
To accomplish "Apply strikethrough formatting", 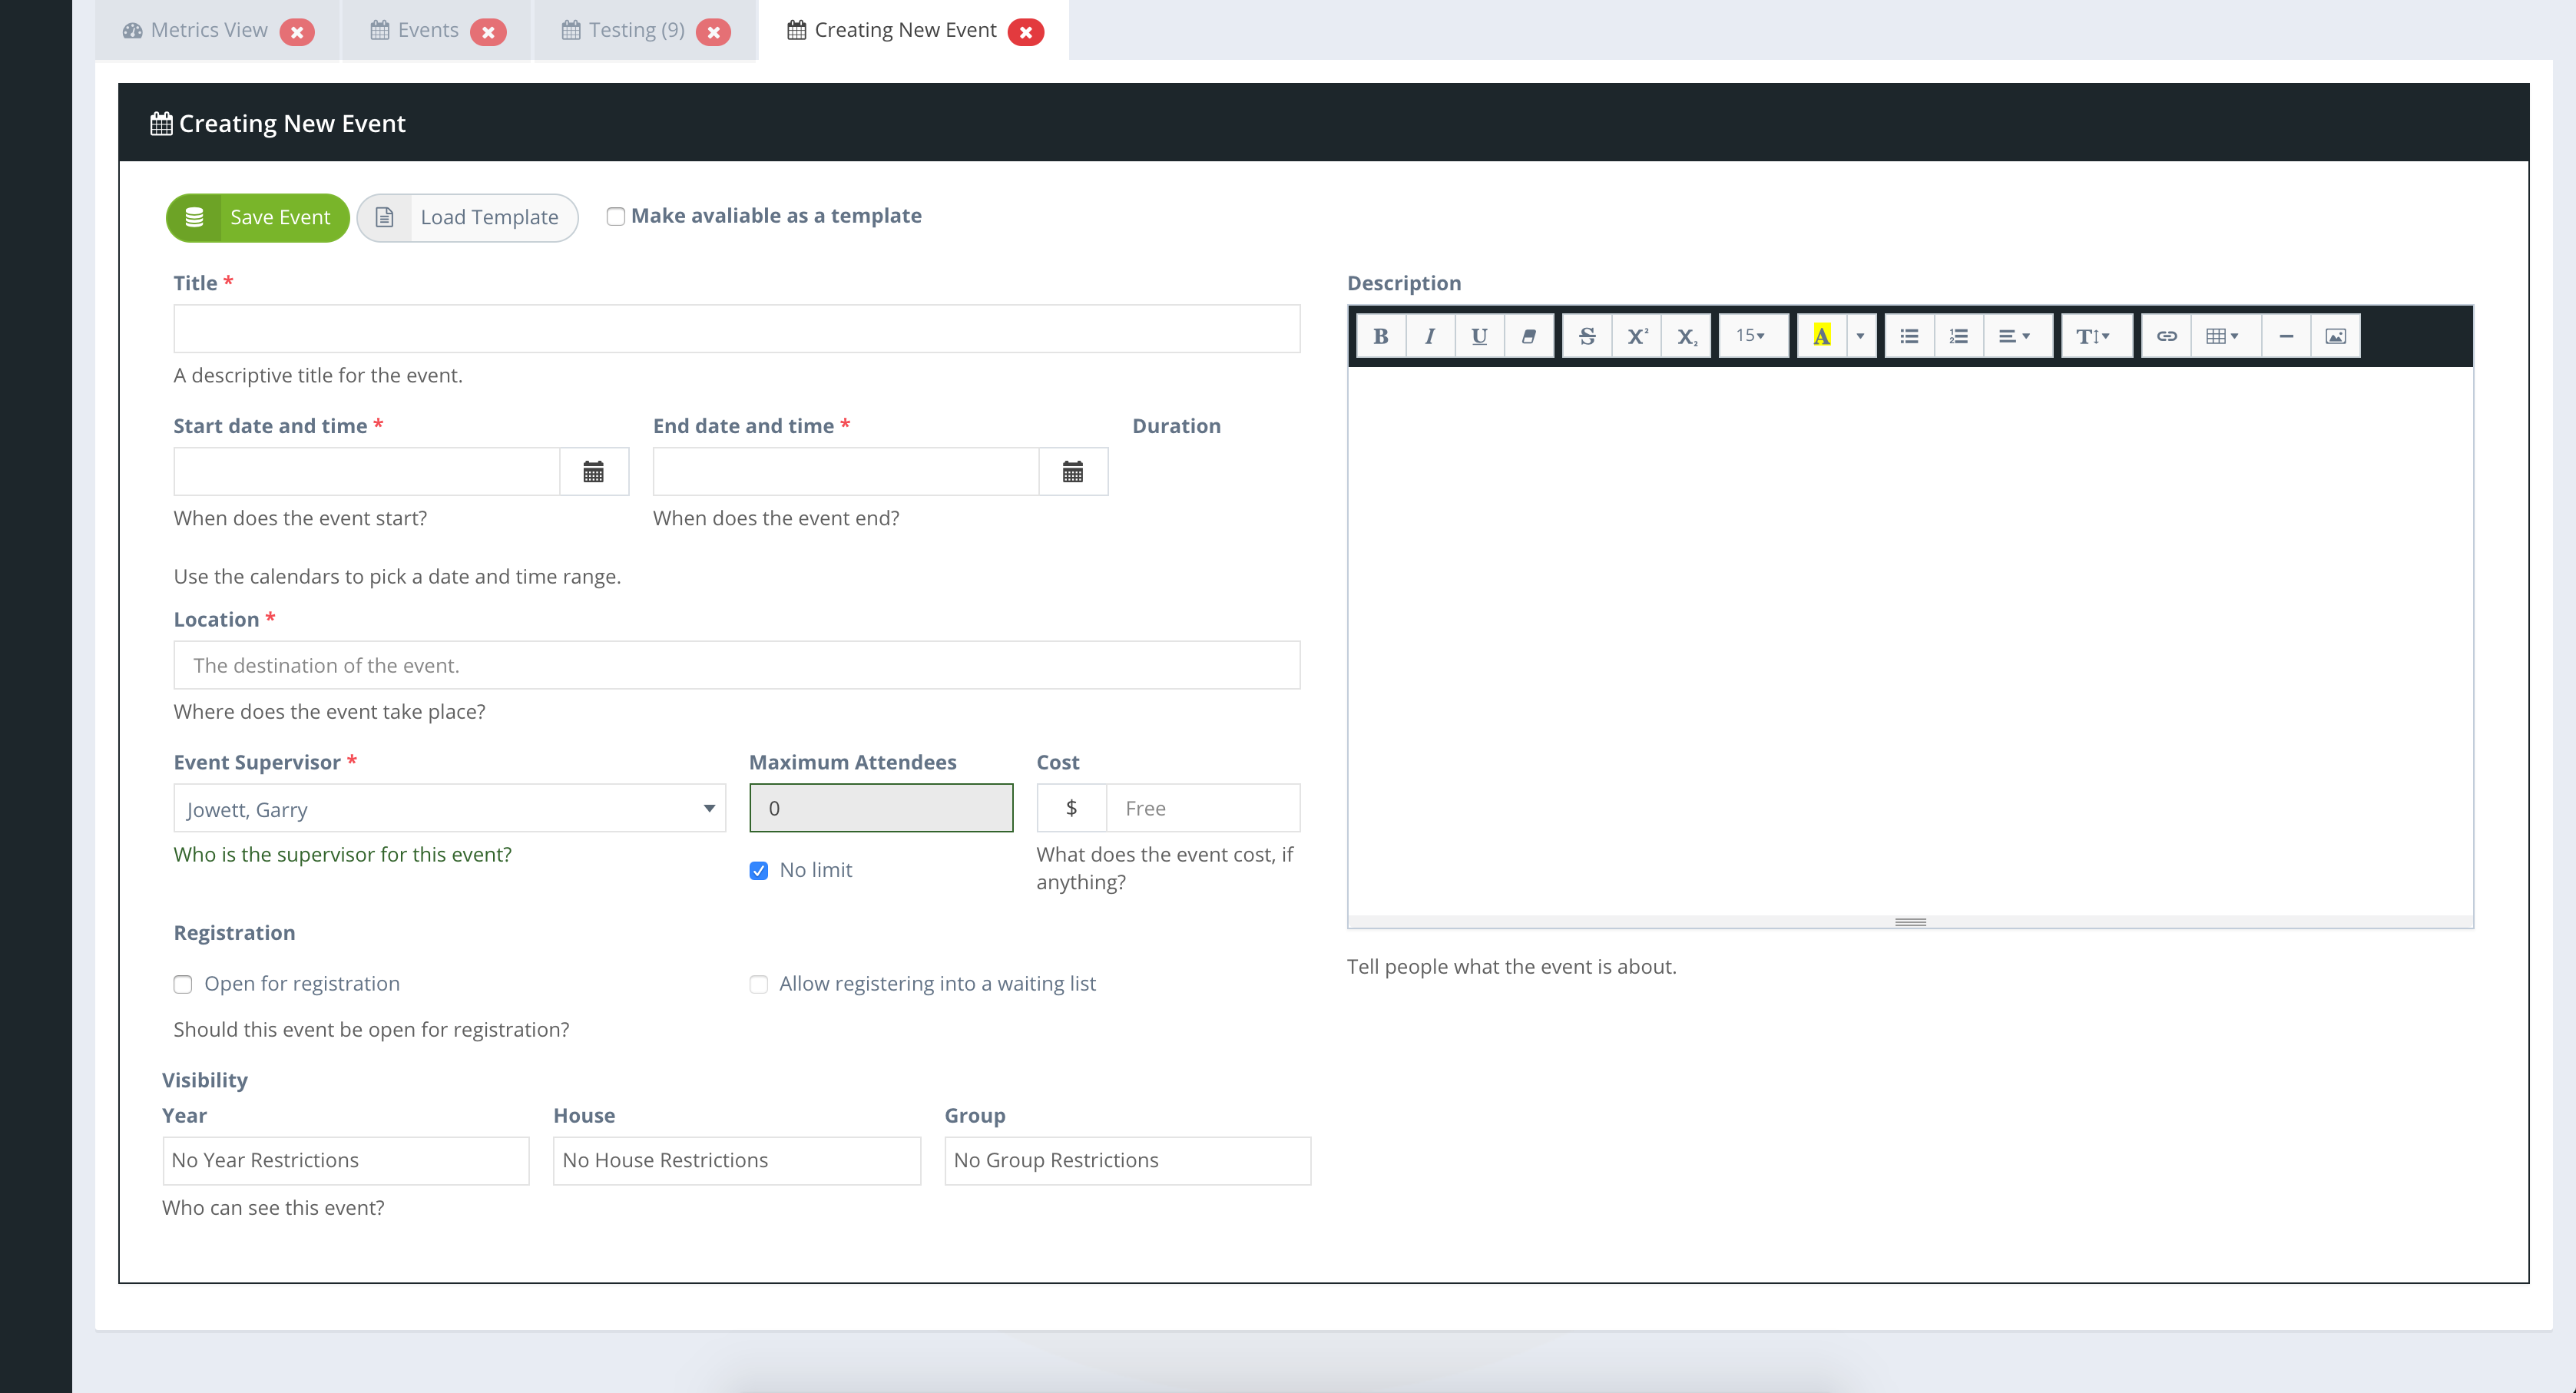I will pos(1587,336).
